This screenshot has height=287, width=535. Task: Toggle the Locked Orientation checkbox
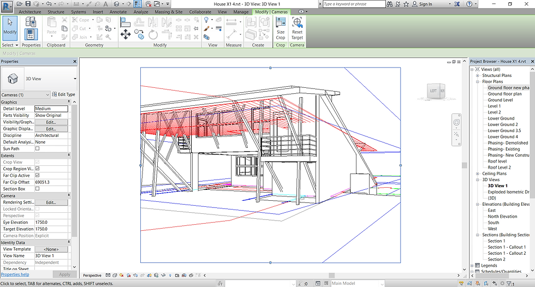click(x=37, y=208)
